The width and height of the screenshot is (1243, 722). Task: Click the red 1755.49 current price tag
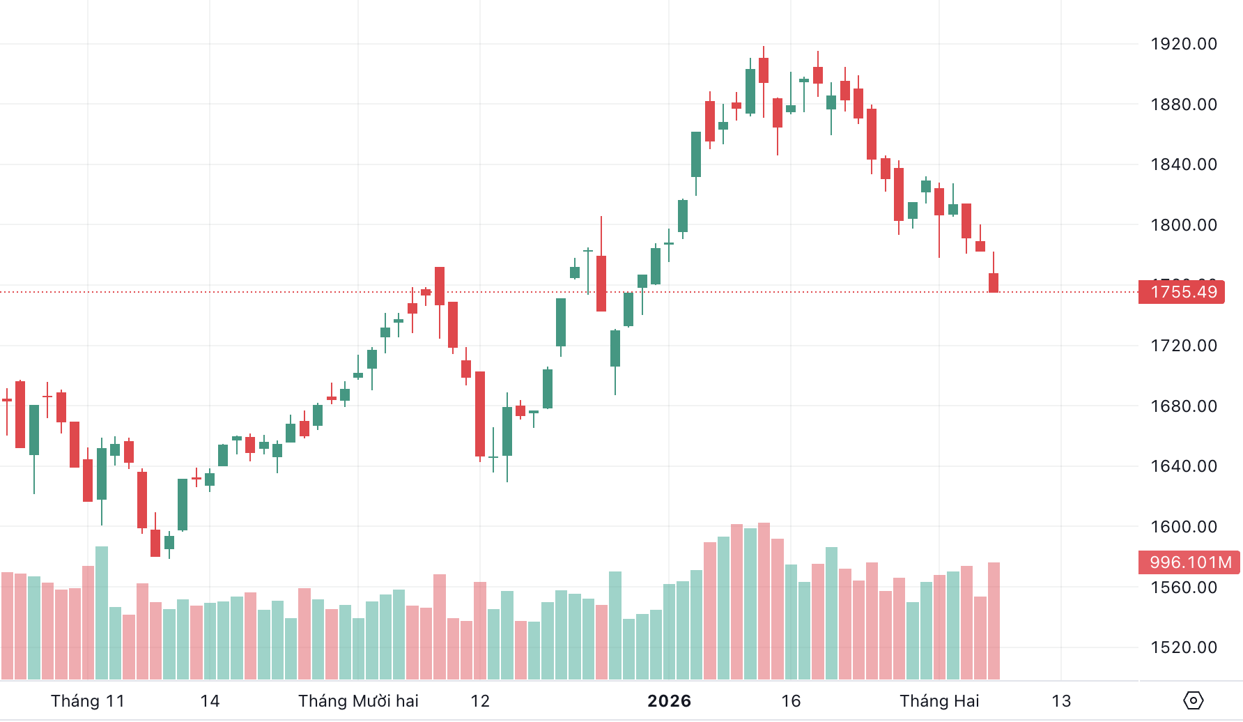point(1182,292)
